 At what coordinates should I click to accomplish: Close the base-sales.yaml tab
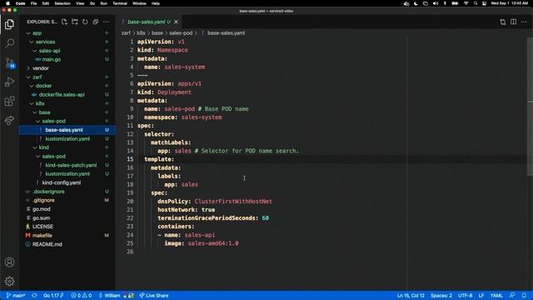[x=176, y=22]
